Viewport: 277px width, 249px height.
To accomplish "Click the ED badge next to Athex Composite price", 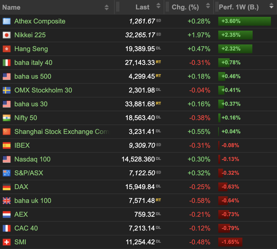I will tap(159, 20).
